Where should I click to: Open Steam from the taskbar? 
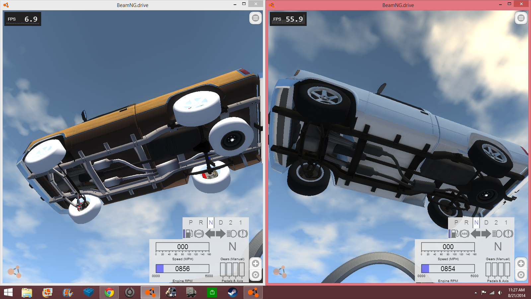pos(232,292)
